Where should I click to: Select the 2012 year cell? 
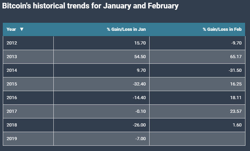(12, 43)
